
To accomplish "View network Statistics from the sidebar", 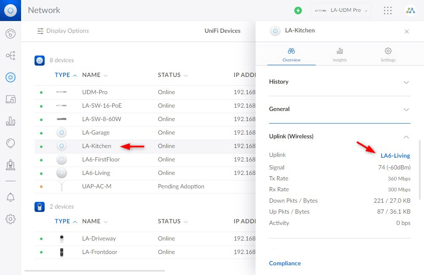I will (10, 121).
